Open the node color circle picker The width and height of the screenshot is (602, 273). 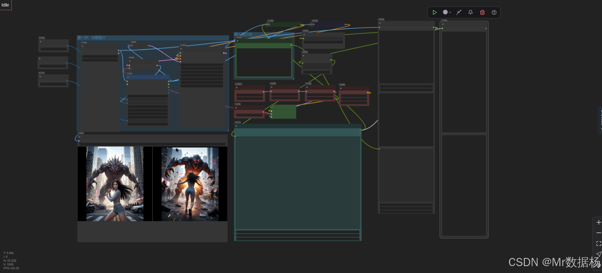point(445,12)
